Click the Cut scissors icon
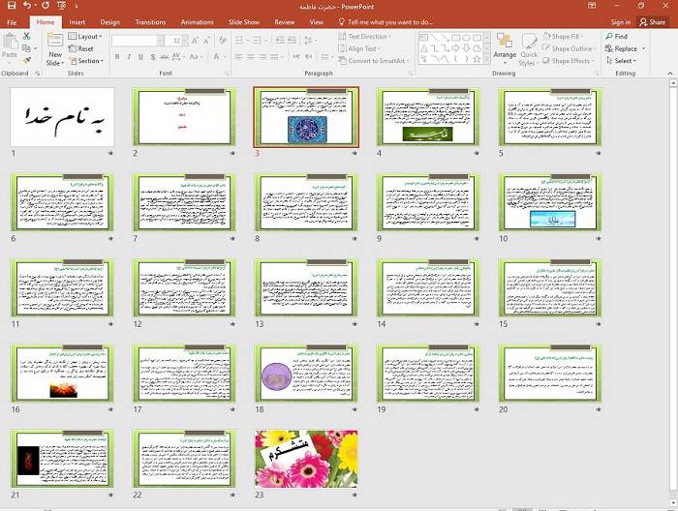The height and width of the screenshot is (511, 678). [26, 36]
